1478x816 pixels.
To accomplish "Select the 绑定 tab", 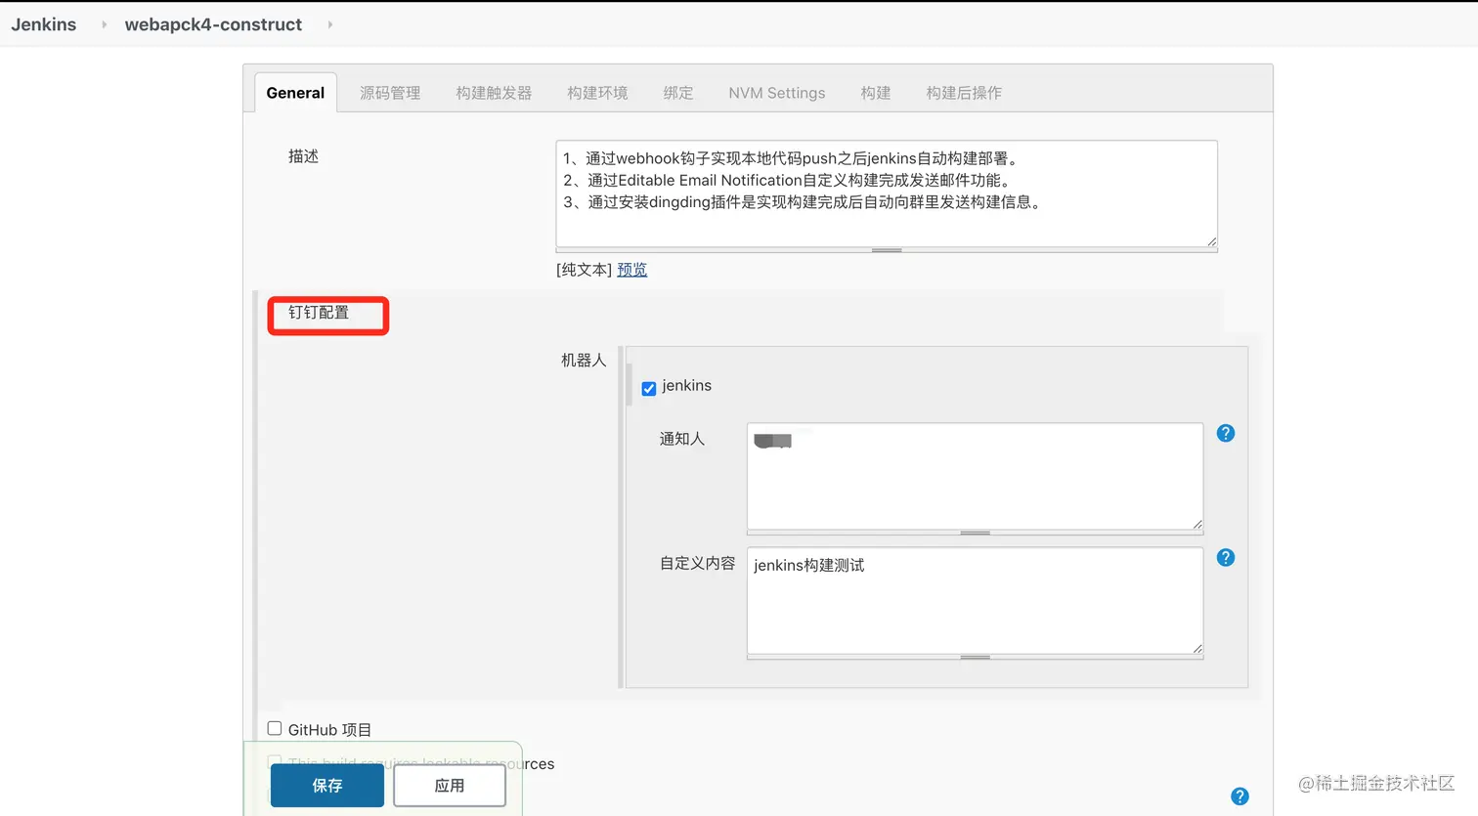I will [x=678, y=93].
